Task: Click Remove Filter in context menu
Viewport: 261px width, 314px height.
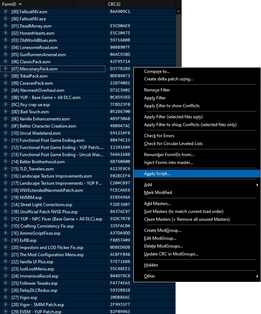Action: pyautogui.click(x=157, y=90)
